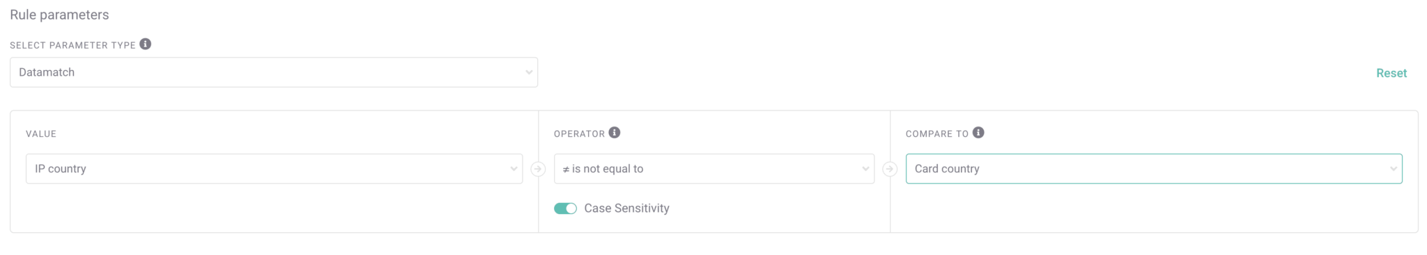Click the Reset link
Image resolution: width=1427 pixels, height=255 pixels.
pyautogui.click(x=1391, y=73)
